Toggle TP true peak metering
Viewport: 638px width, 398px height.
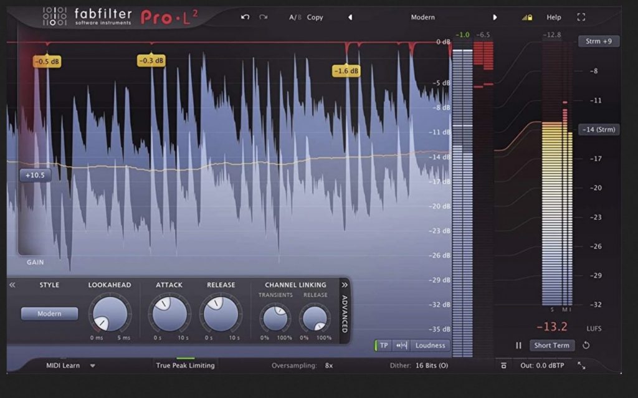pyautogui.click(x=383, y=346)
